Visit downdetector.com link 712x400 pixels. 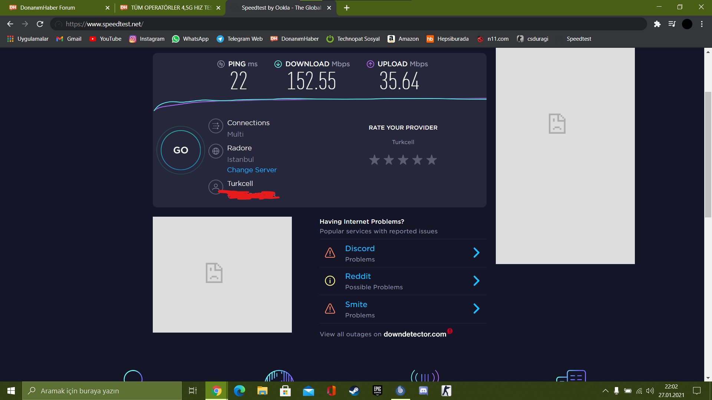[415, 334]
